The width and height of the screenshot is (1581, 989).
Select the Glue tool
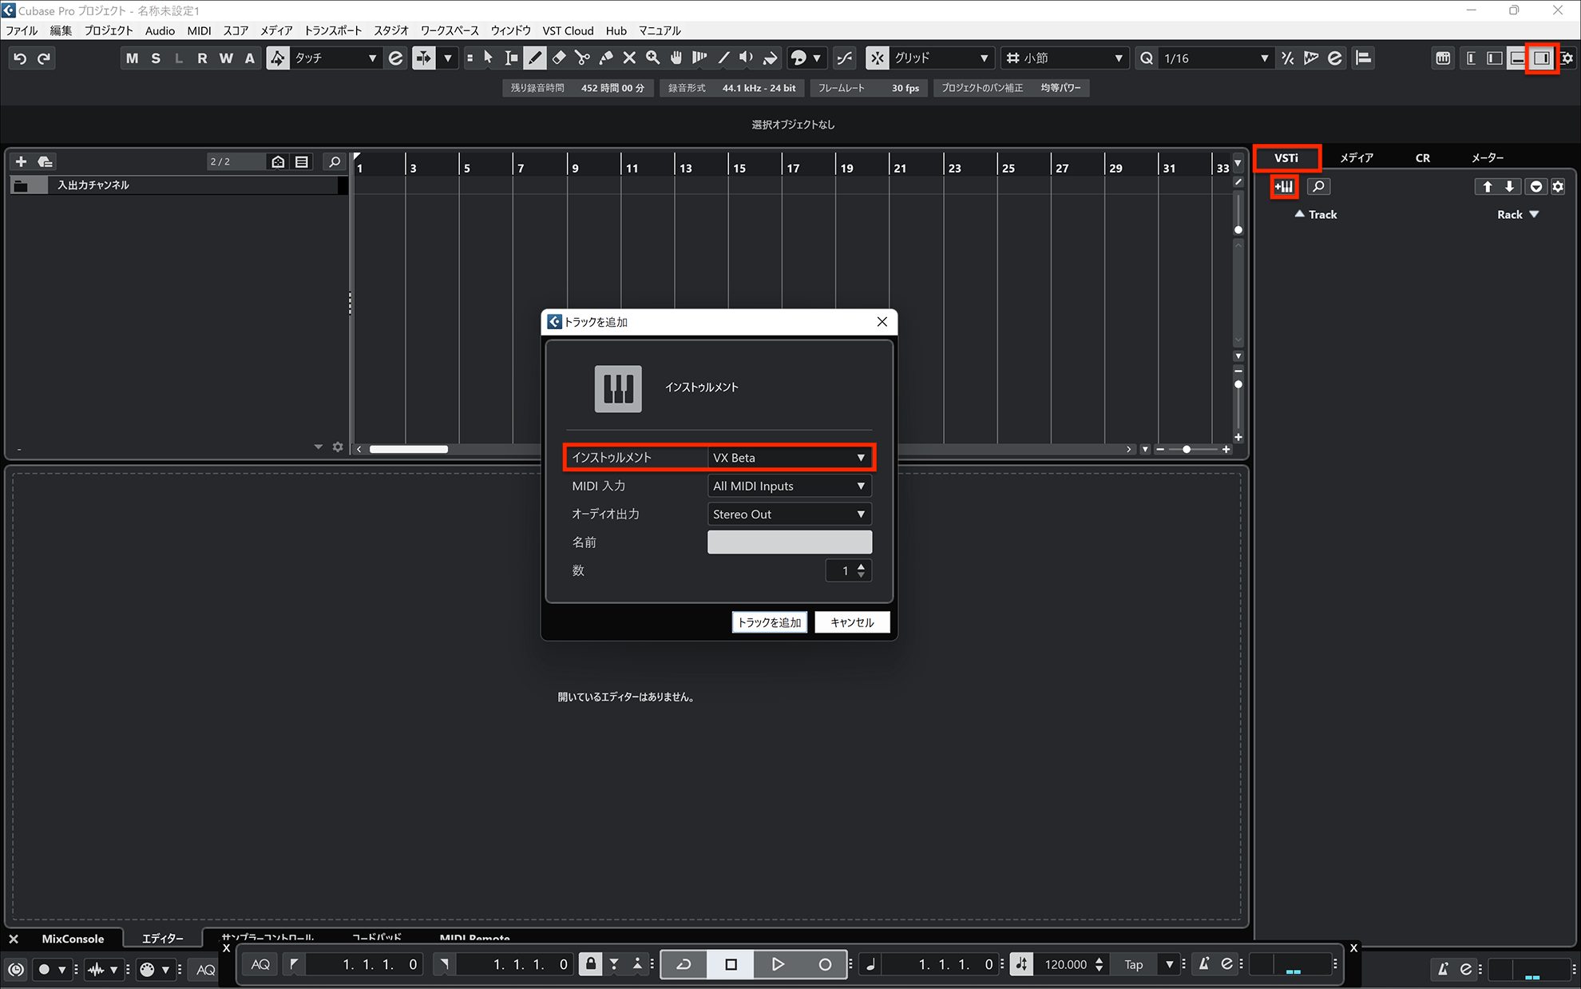606,58
